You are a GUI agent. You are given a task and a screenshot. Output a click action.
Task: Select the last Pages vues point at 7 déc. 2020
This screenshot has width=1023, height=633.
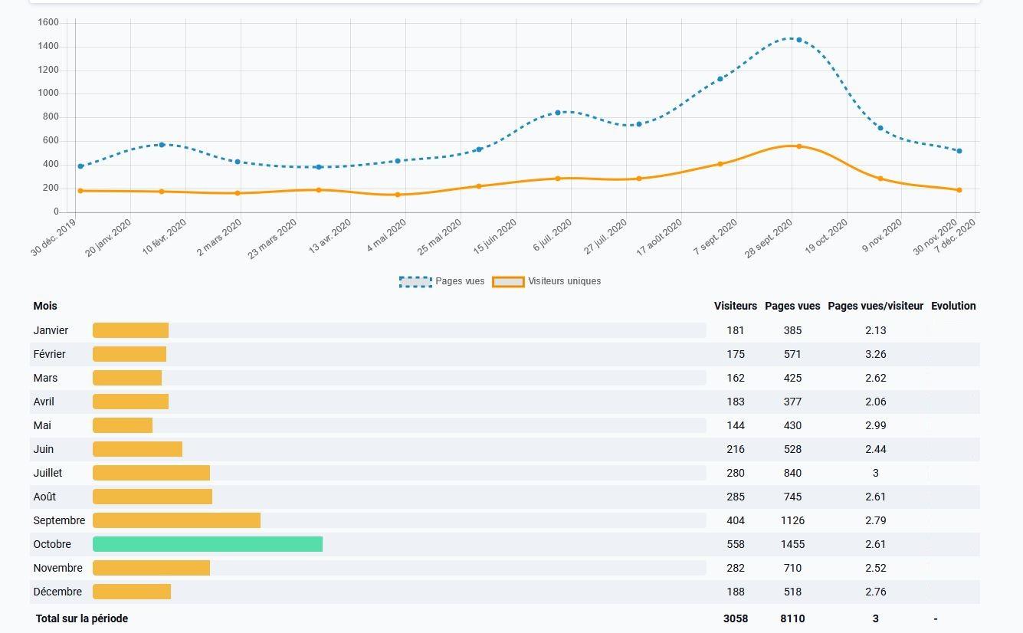coord(959,151)
